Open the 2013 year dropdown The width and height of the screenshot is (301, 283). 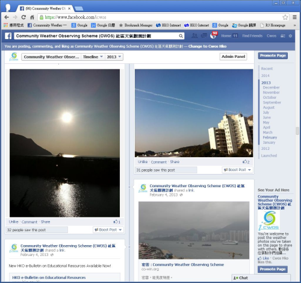114,57
